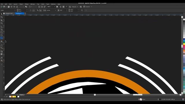Select the Shape tool
The height and width of the screenshot is (104, 185).
click(x=1, y=17)
